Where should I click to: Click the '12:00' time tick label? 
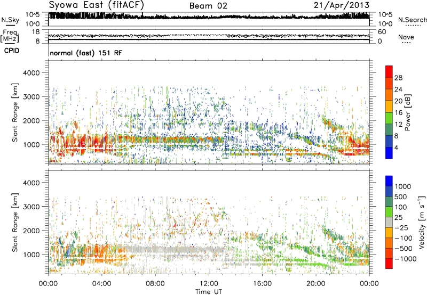tap(209, 284)
